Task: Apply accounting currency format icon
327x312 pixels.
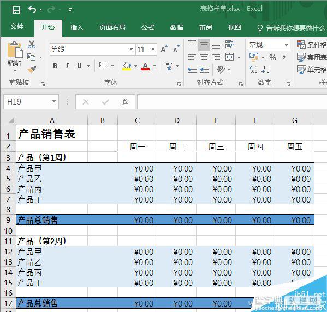Action: tap(254, 57)
